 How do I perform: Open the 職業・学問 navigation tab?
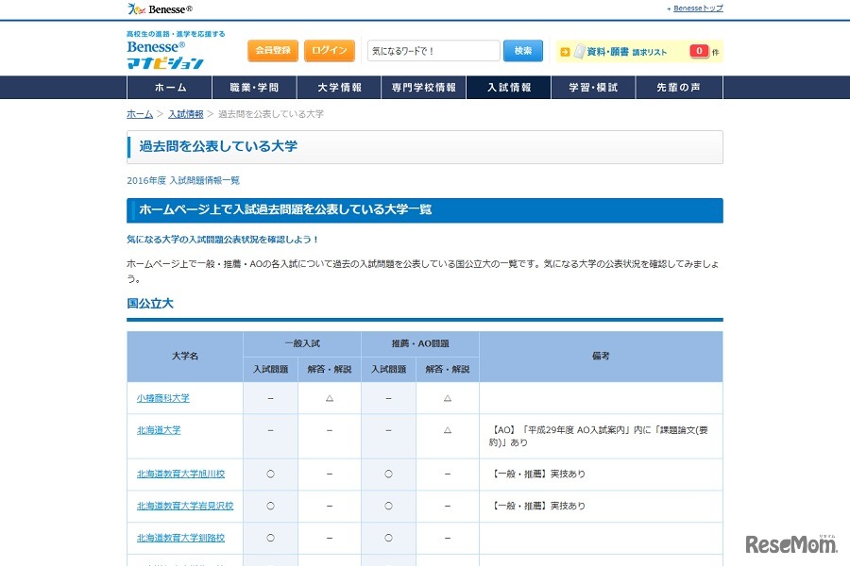tap(254, 88)
